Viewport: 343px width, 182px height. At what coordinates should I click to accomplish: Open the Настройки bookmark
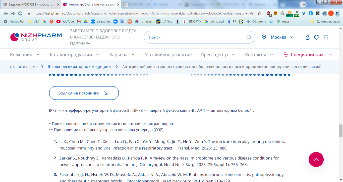[x=14, y=21]
